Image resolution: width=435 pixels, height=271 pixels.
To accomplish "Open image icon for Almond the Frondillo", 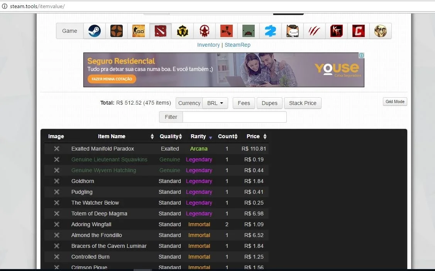I will pos(57,235).
